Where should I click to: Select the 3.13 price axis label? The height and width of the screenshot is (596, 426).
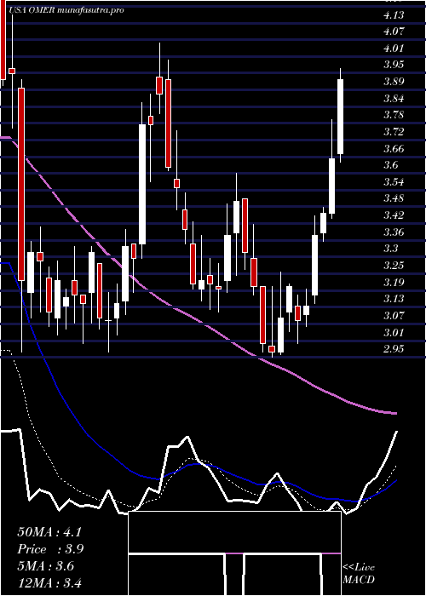pyautogui.click(x=394, y=299)
